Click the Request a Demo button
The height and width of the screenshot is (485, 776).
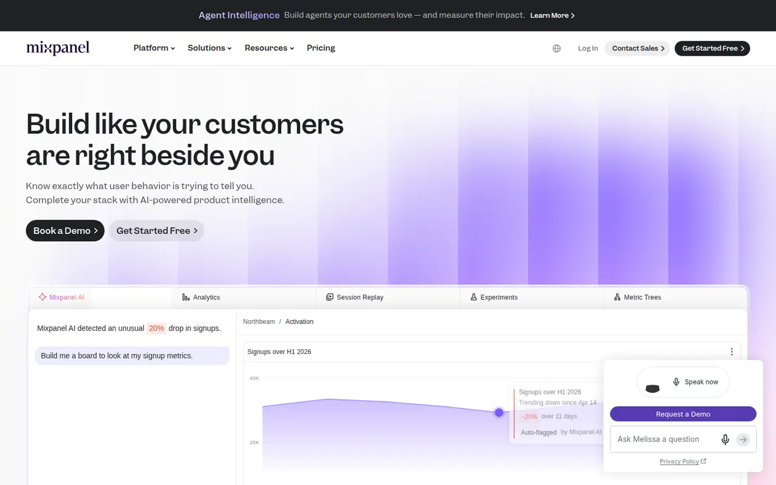click(683, 414)
